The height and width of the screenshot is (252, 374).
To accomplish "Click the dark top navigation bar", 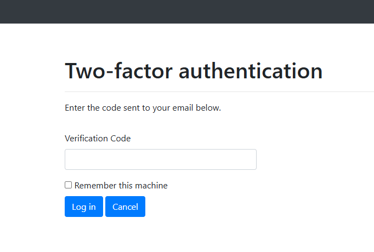I will (186, 12).
